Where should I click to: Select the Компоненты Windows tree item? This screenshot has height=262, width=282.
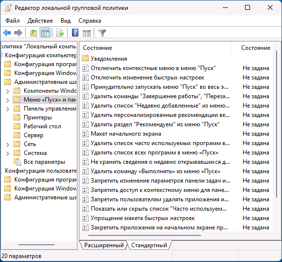point(50,91)
